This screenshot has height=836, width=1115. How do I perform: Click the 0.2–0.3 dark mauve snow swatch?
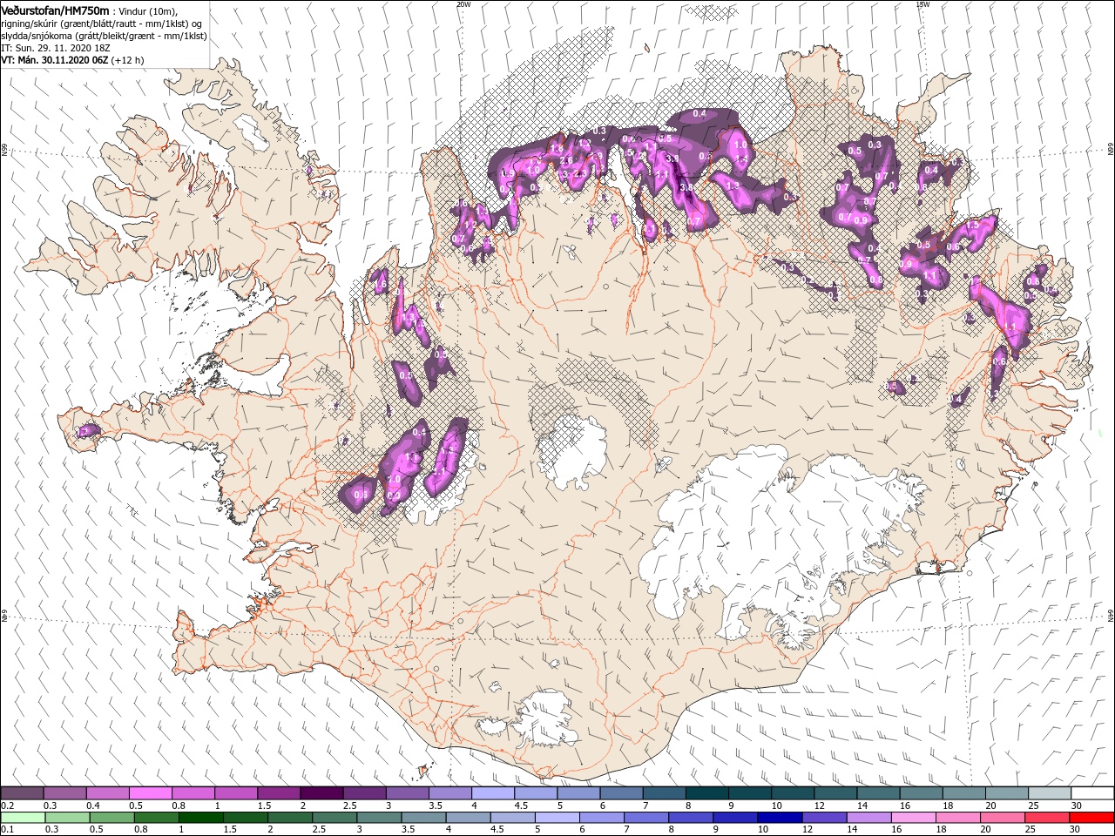(23, 793)
